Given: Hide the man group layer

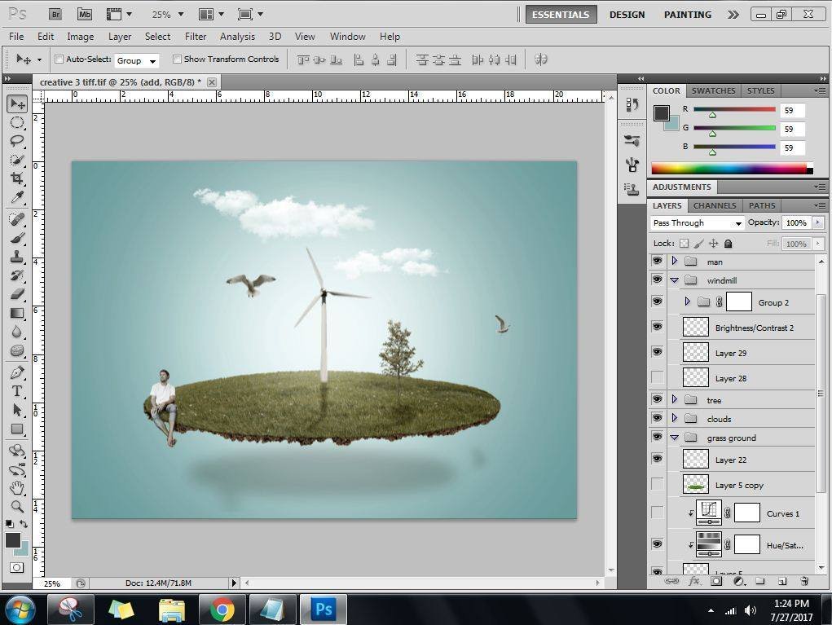Looking at the screenshot, I should click(x=657, y=261).
